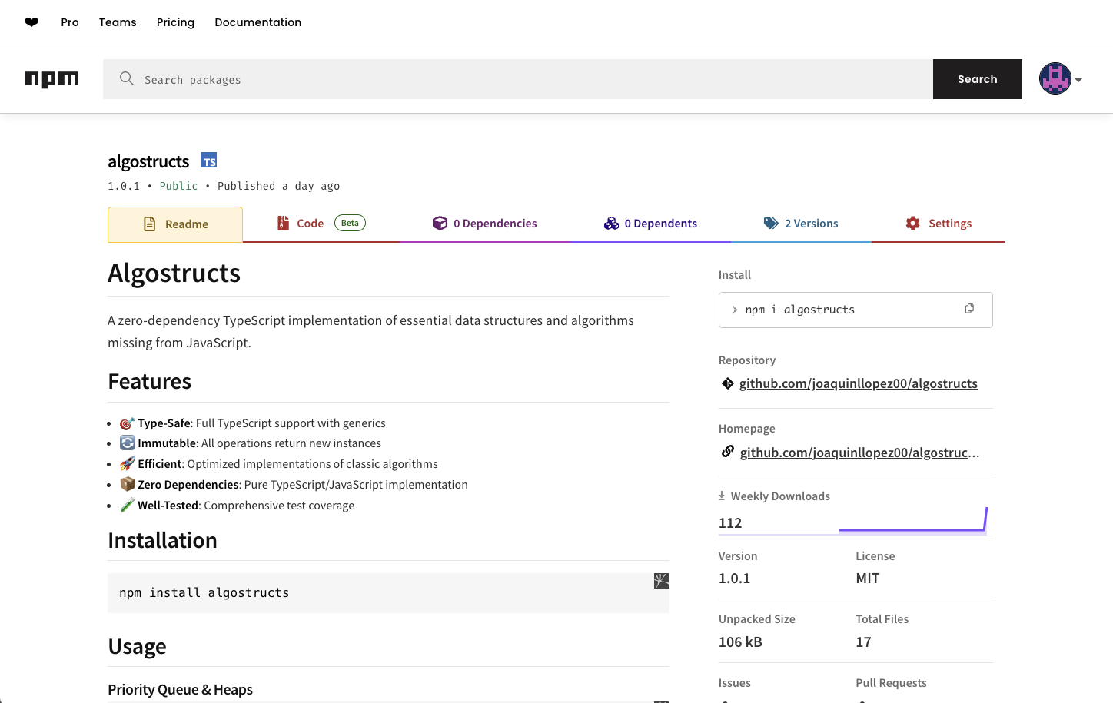Switch to the Readme tab
1113x703 pixels.
point(175,224)
